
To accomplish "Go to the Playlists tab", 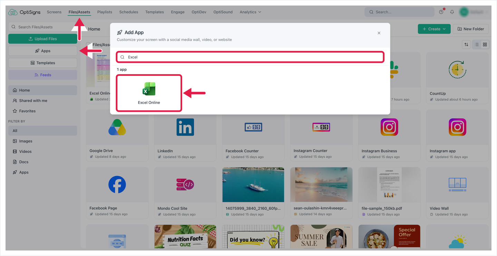I will (105, 12).
